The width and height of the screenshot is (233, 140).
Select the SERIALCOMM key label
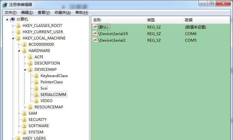click(x=53, y=95)
